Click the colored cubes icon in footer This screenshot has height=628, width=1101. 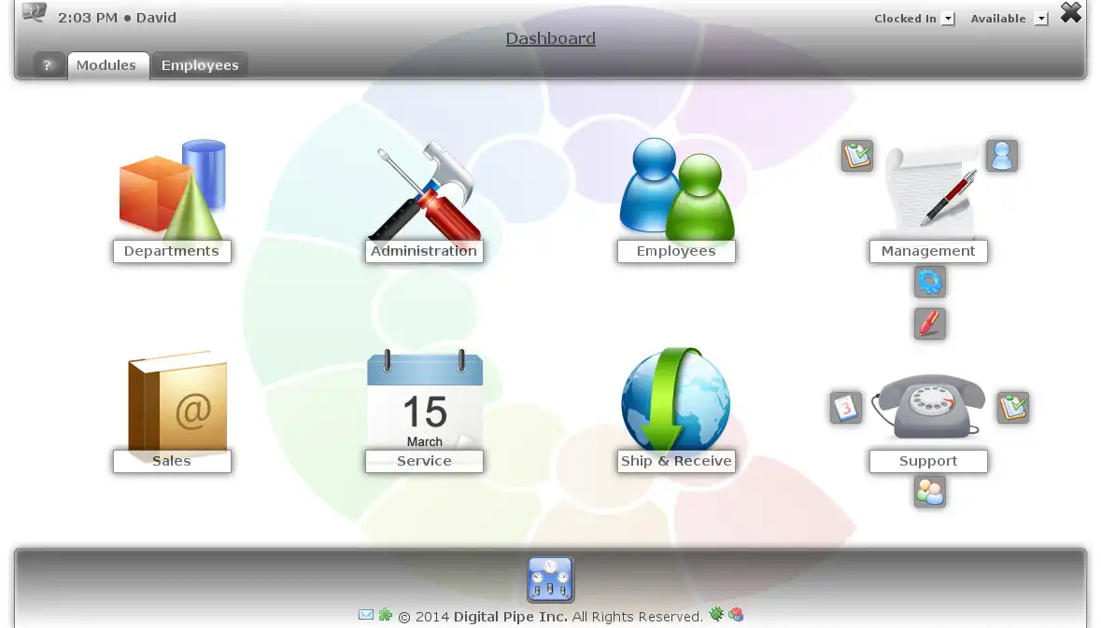pos(736,615)
